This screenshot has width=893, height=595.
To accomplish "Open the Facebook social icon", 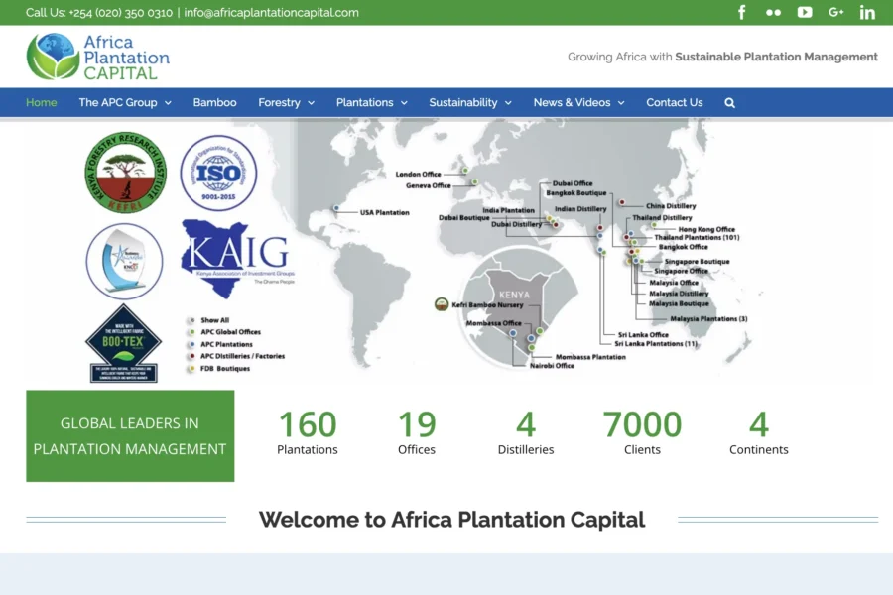I will (x=741, y=12).
